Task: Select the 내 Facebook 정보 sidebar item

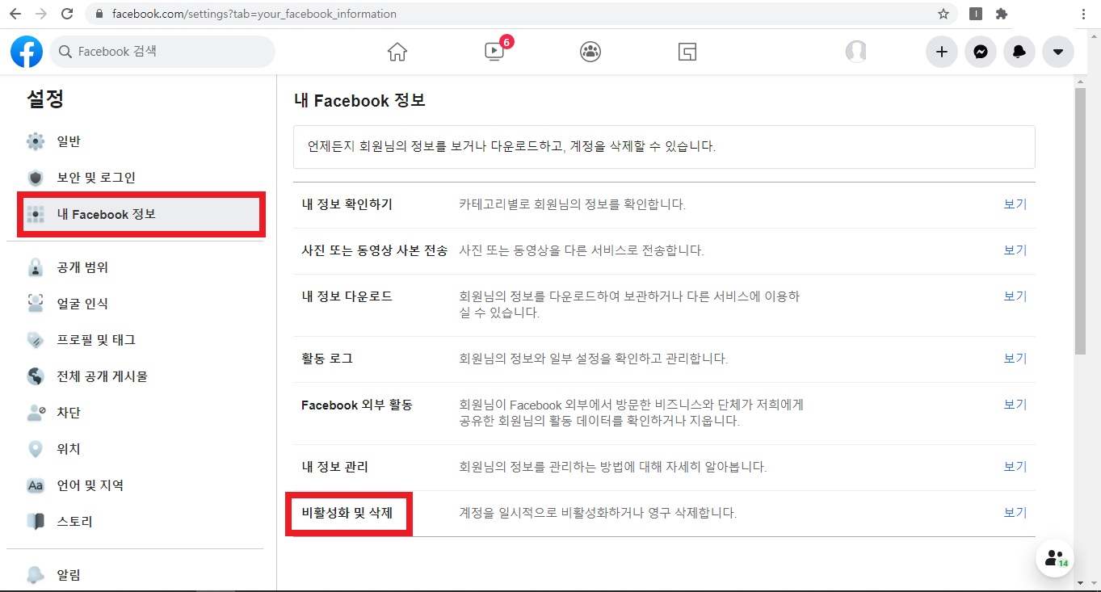Action: tap(142, 215)
